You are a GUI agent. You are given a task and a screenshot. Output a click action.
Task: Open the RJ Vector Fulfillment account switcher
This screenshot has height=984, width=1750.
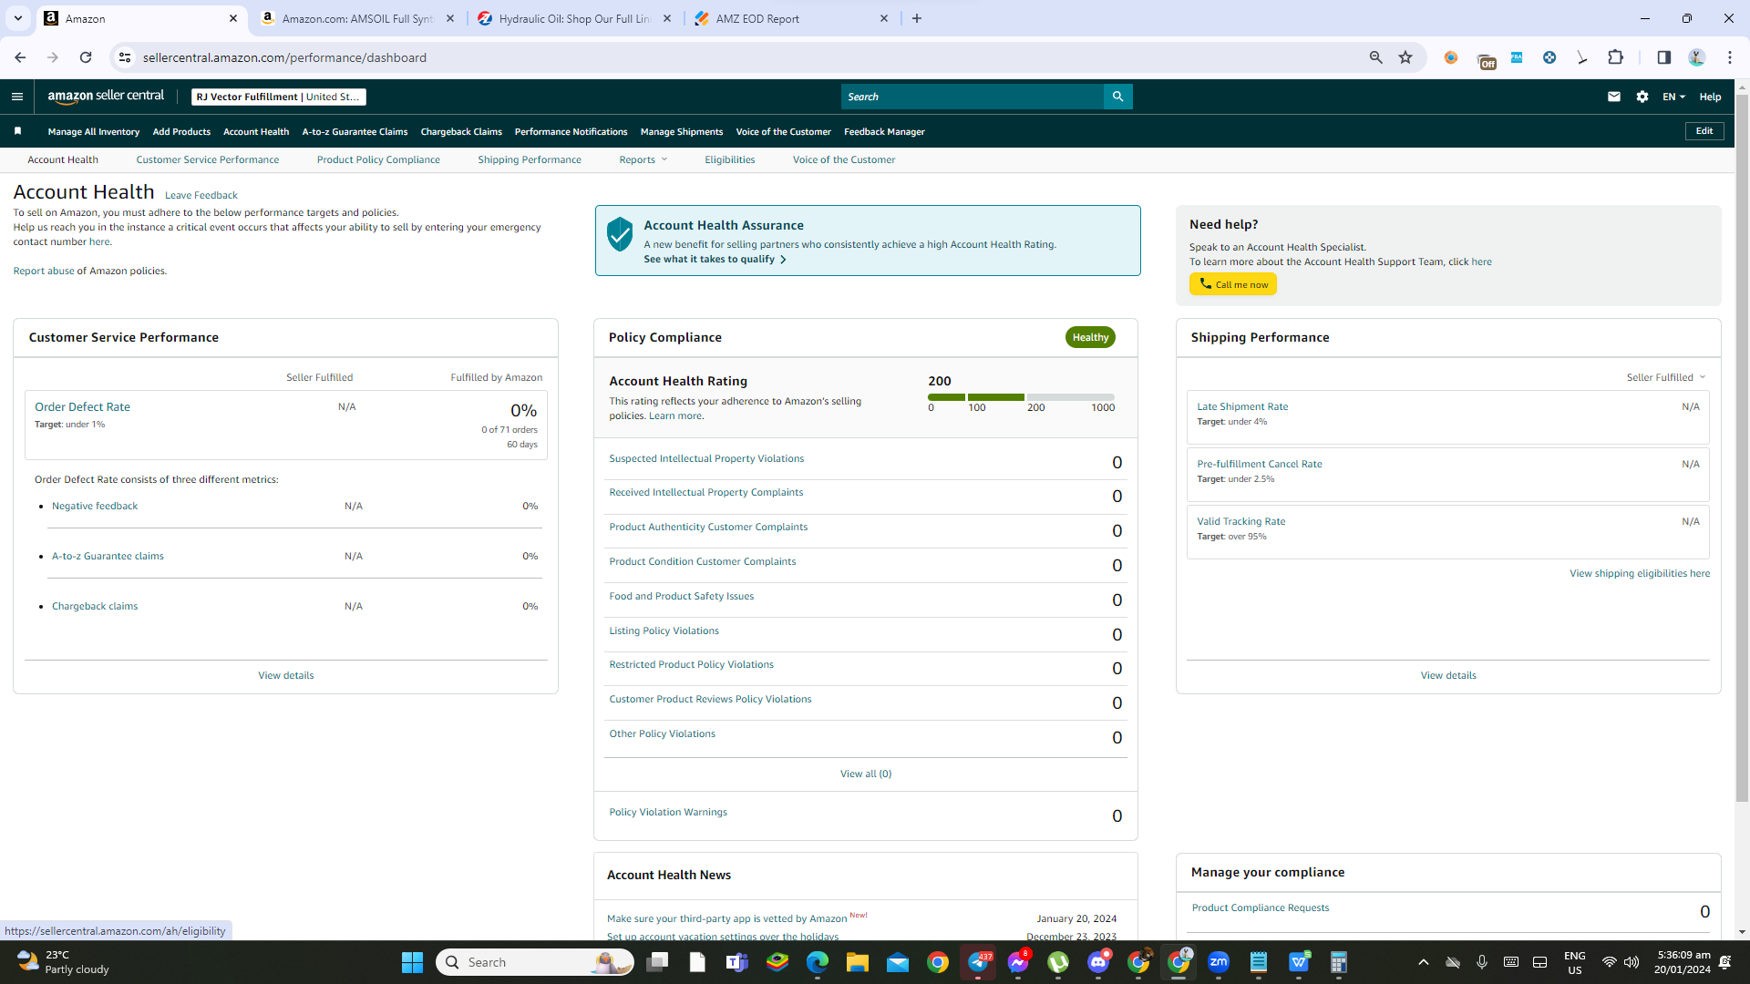[279, 97]
